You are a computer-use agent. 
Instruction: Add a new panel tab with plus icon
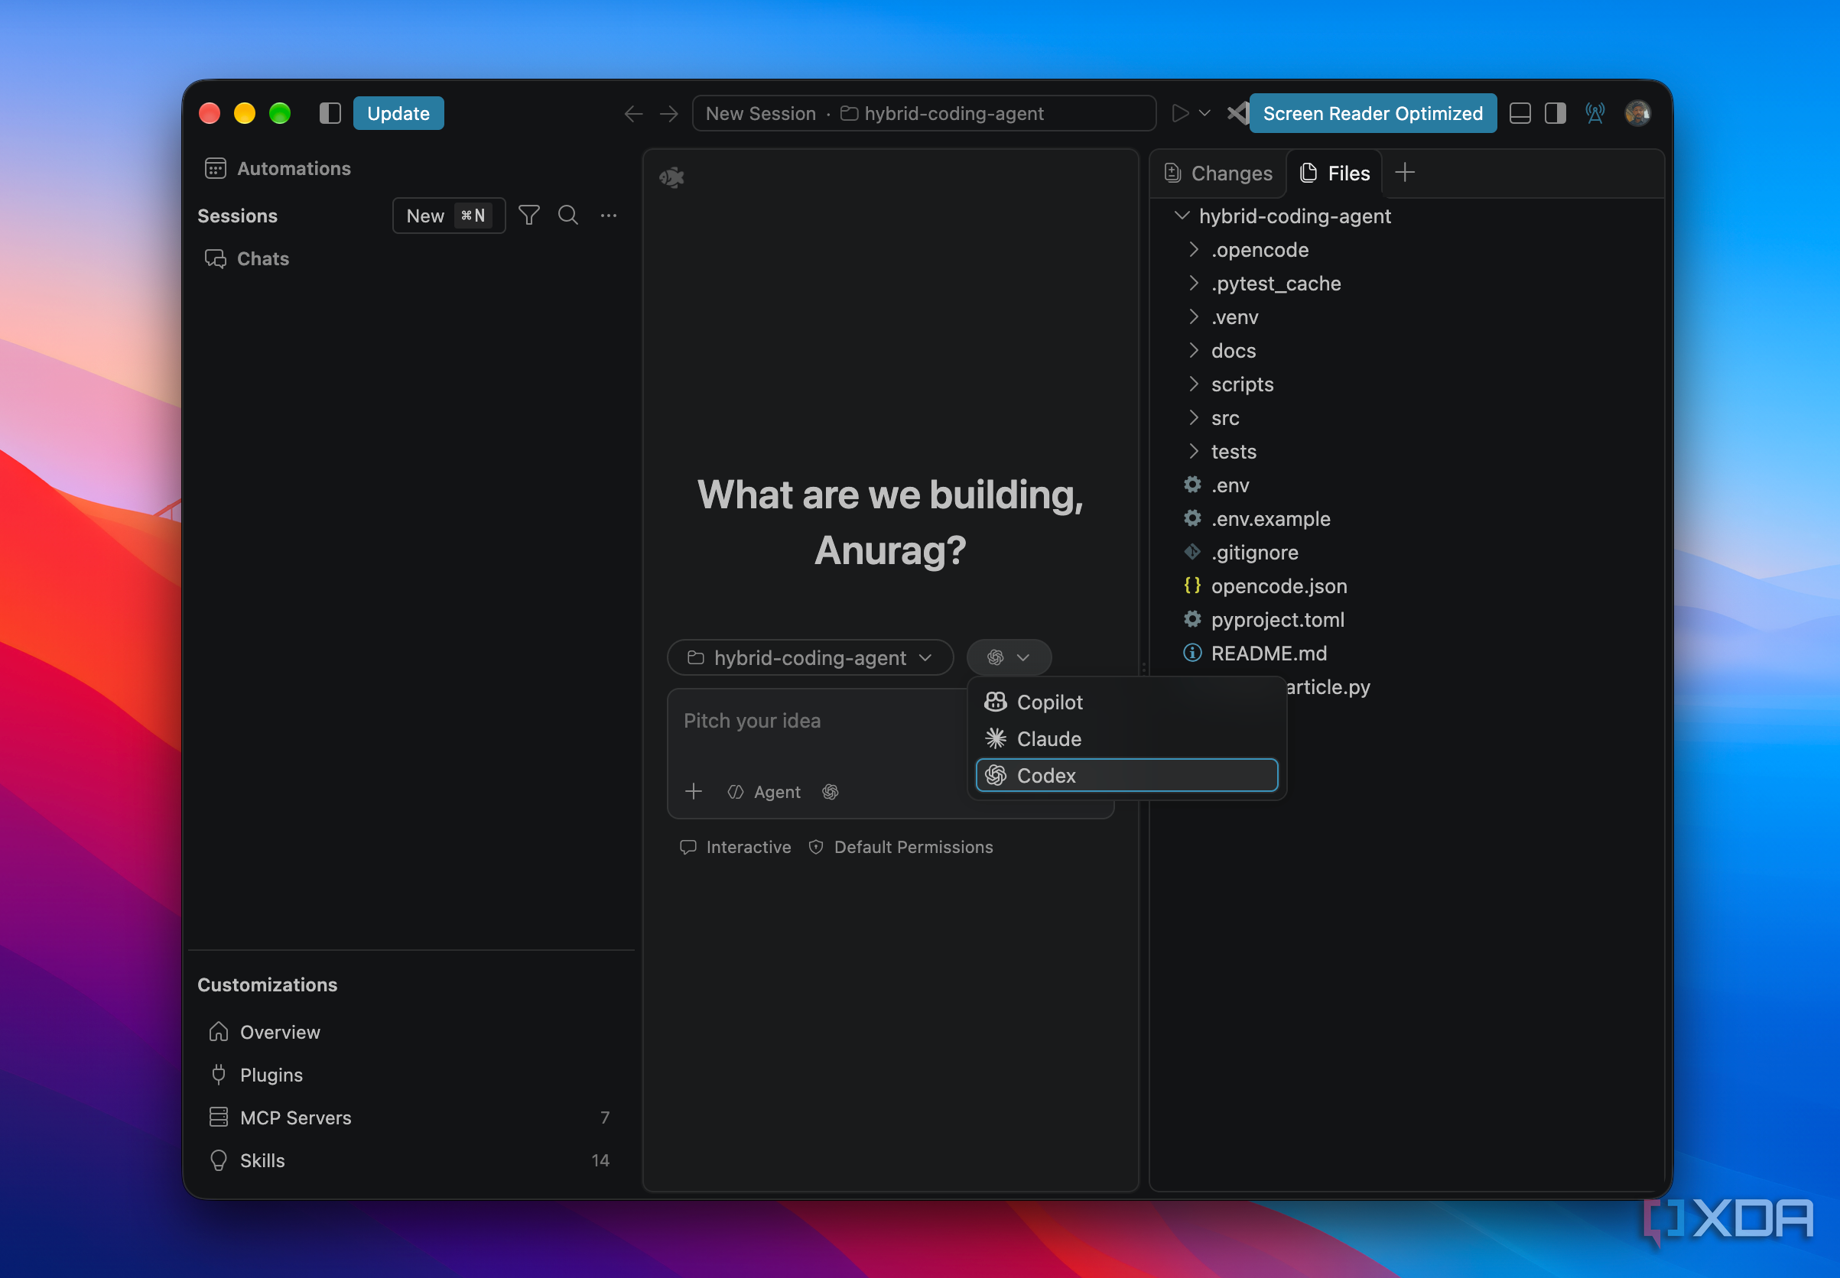[x=1404, y=172]
